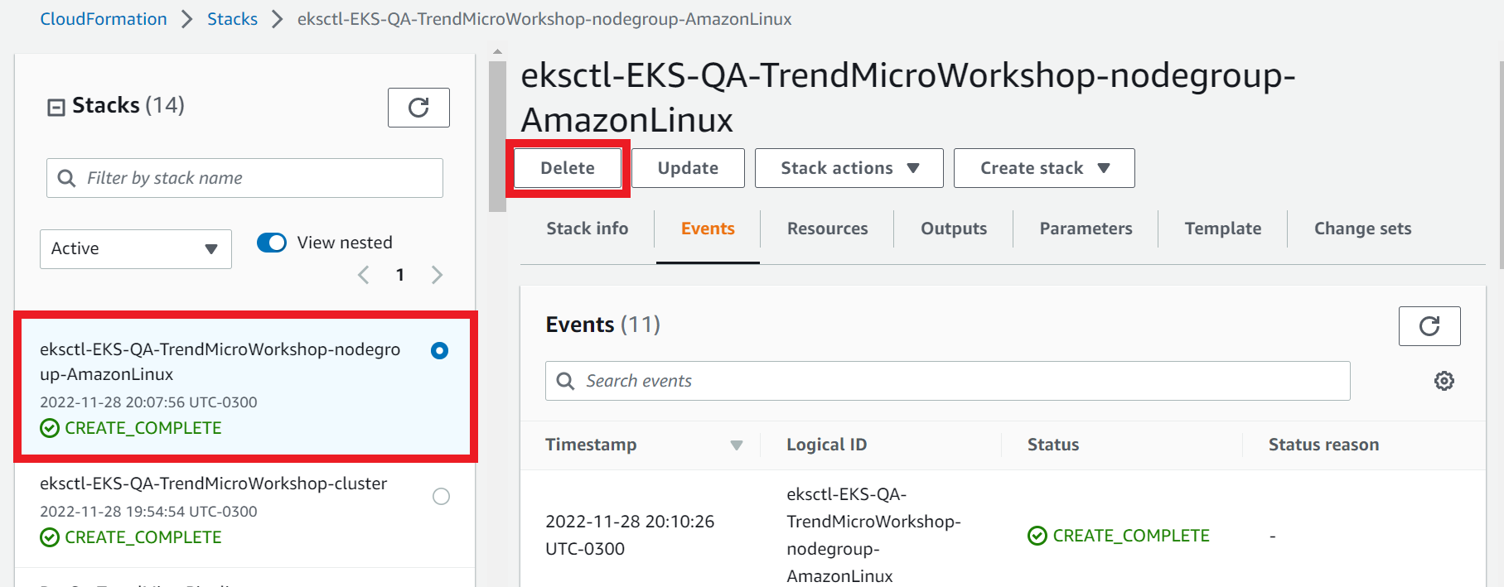This screenshot has height=587, width=1504.
Task: Open Events table settings gear
Action: point(1444,381)
